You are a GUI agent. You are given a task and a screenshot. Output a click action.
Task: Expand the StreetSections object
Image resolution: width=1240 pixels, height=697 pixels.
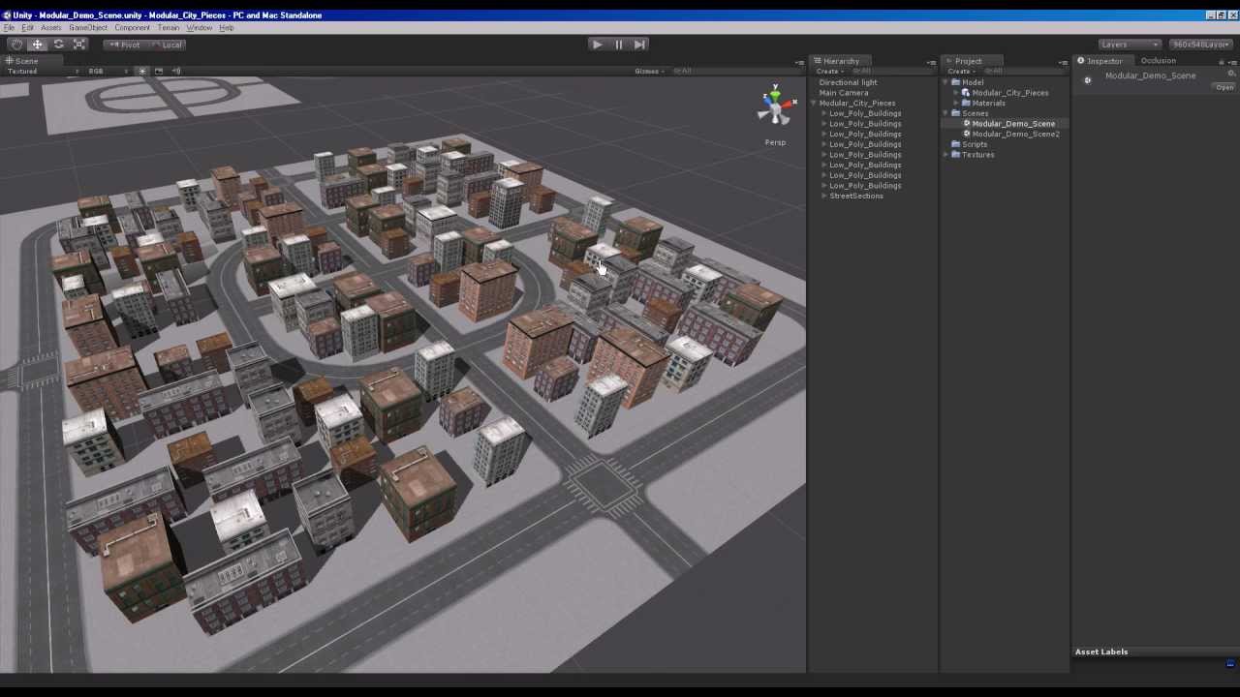click(824, 197)
